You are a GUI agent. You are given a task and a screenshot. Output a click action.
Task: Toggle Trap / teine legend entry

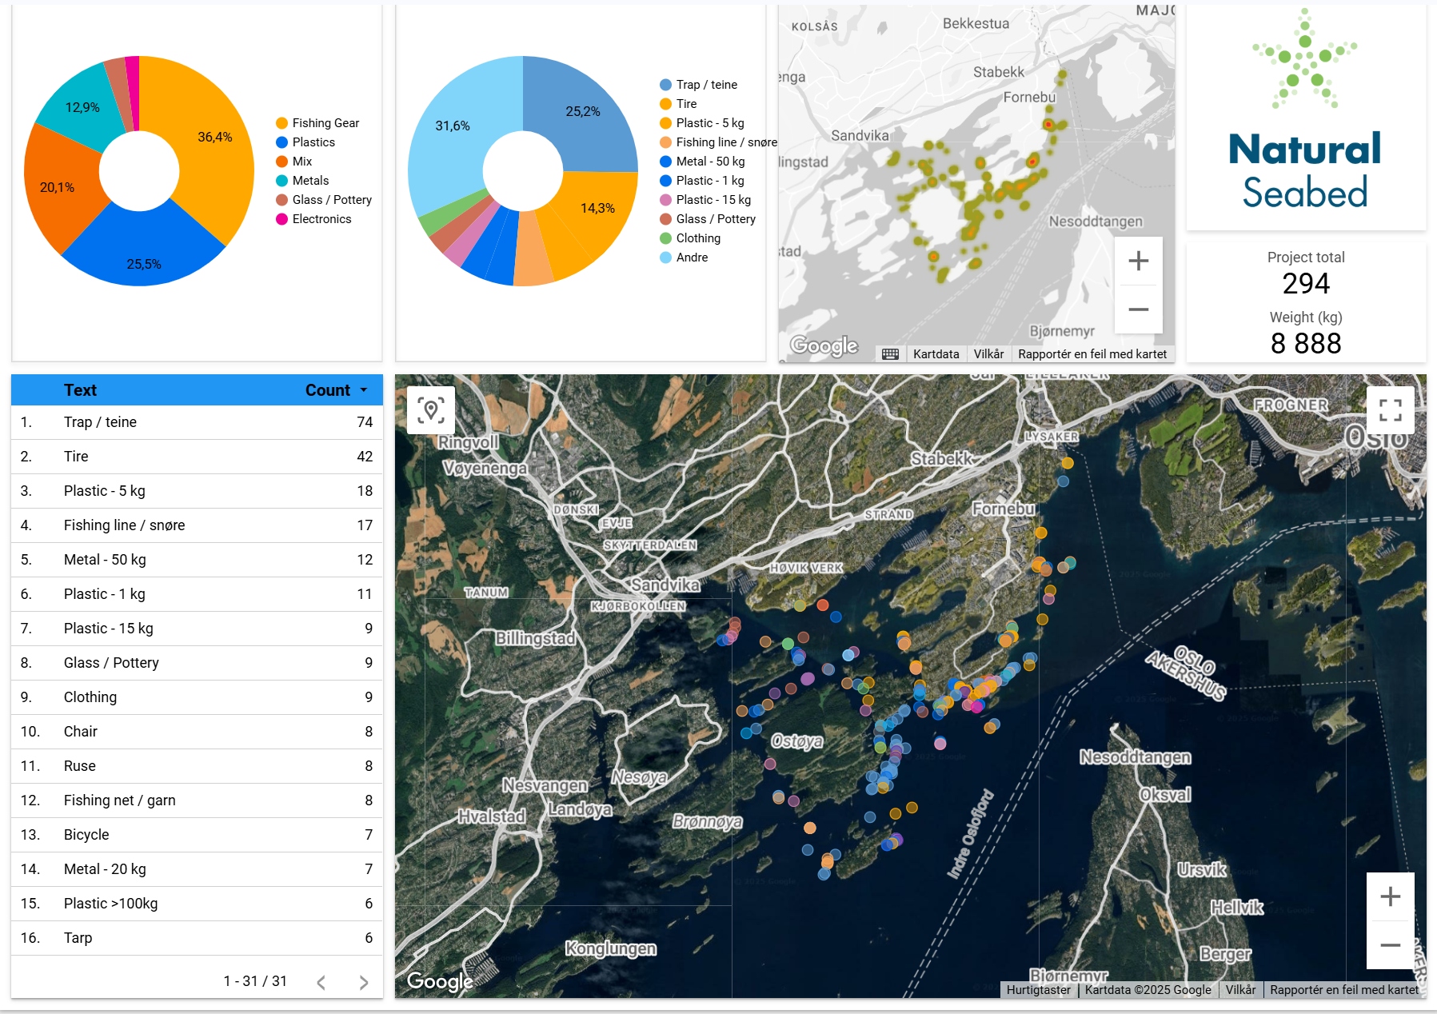(x=706, y=85)
